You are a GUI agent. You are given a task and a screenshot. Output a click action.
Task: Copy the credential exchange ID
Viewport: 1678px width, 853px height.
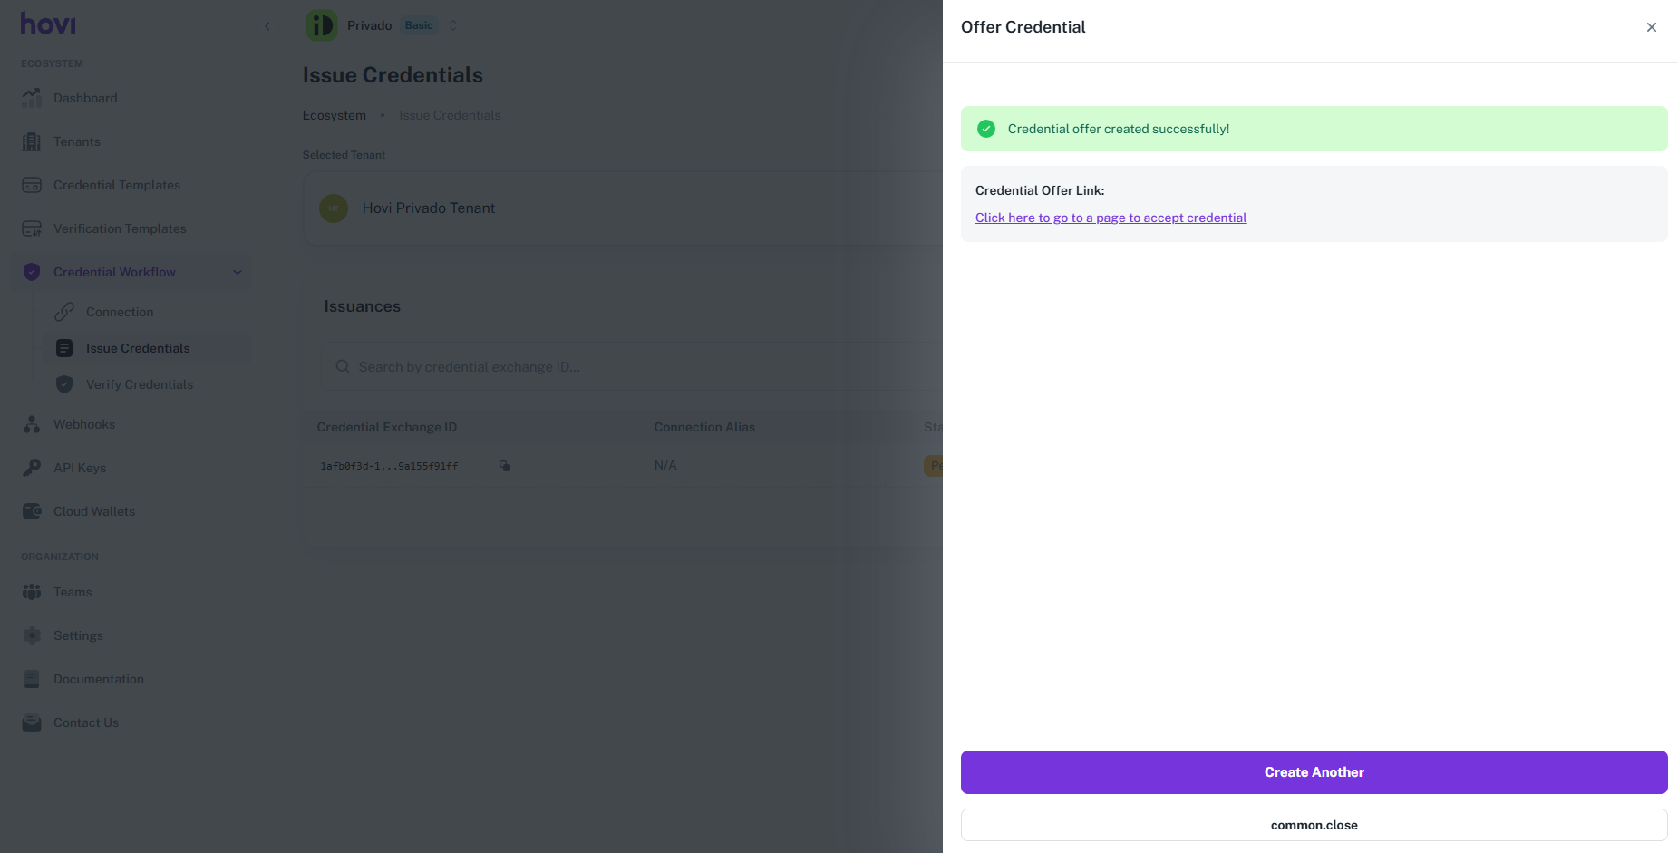tap(505, 466)
